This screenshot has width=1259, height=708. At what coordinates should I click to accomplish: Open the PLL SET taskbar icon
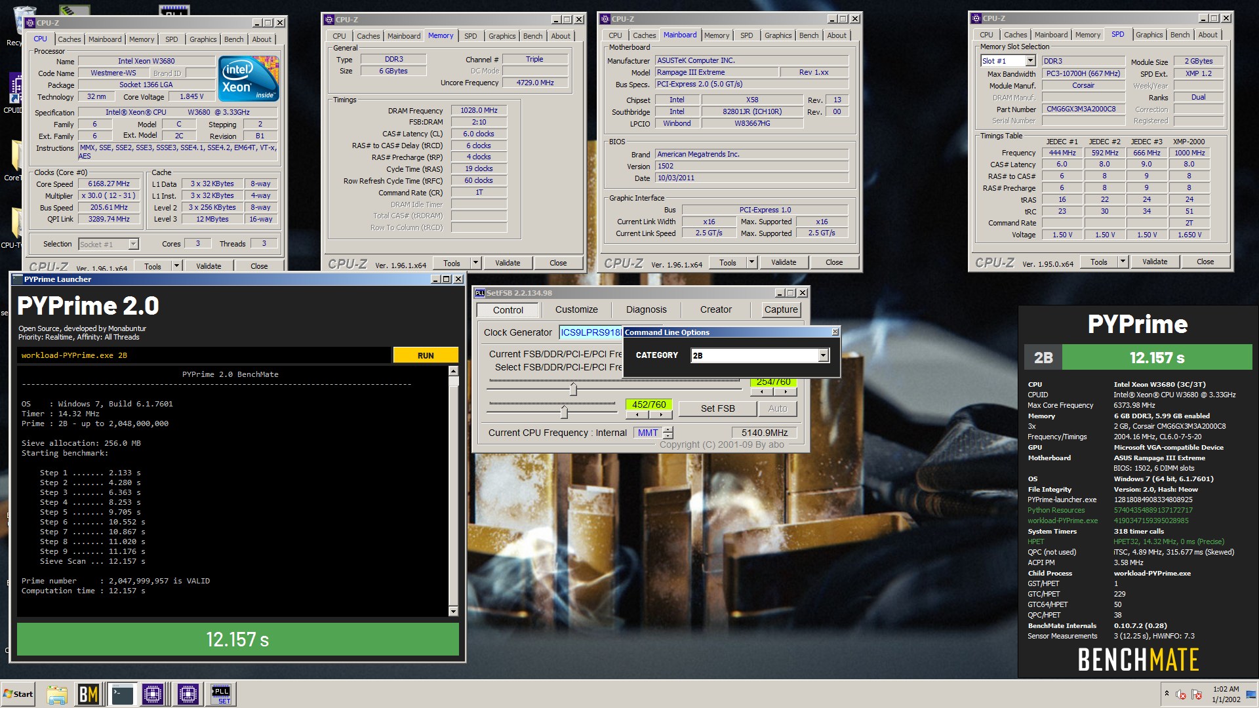222,694
